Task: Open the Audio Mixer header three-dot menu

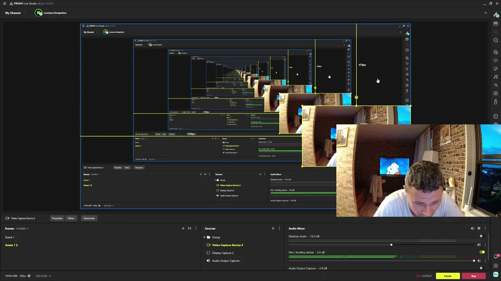Action: (485, 228)
